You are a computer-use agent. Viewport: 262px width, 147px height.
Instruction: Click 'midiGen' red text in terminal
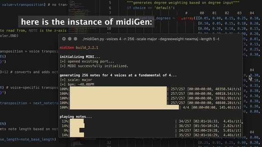pos(67,48)
